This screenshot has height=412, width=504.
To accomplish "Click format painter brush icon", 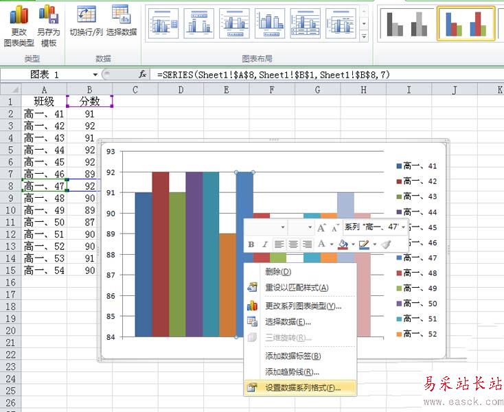I will [x=386, y=244].
